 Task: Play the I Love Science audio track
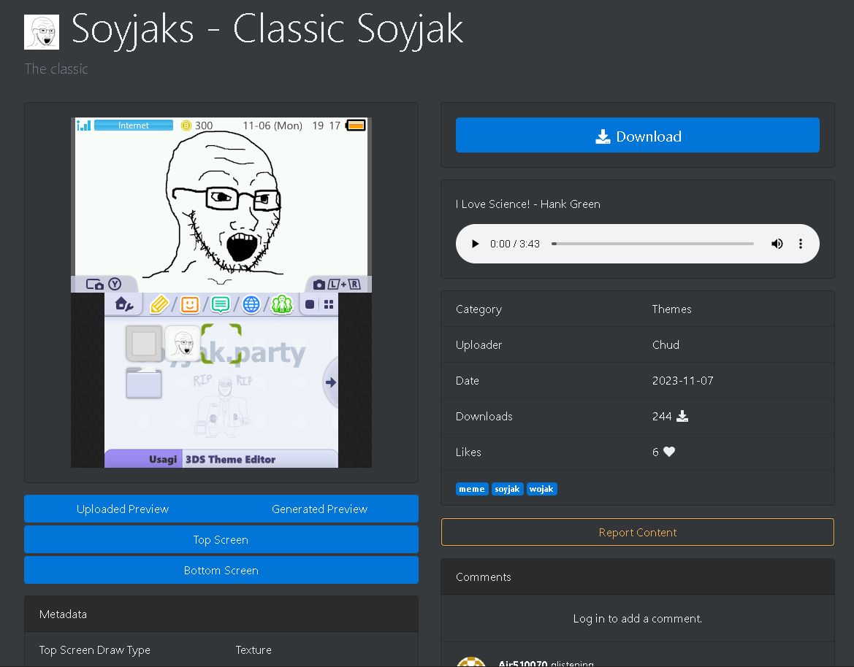click(476, 244)
